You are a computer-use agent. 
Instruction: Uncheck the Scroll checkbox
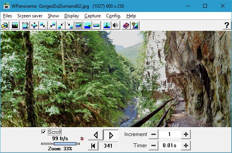pos(44,132)
